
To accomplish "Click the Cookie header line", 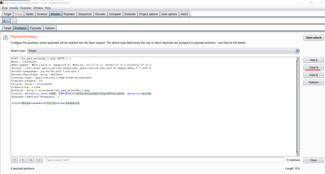I will (81, 93).
